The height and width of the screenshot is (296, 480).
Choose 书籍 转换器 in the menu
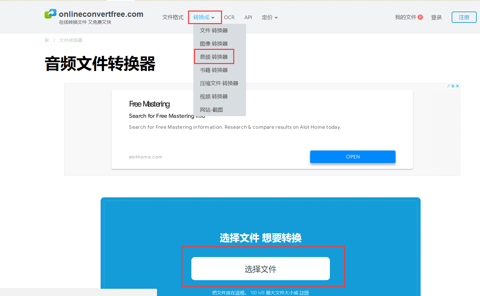click(x=214, y=70)
